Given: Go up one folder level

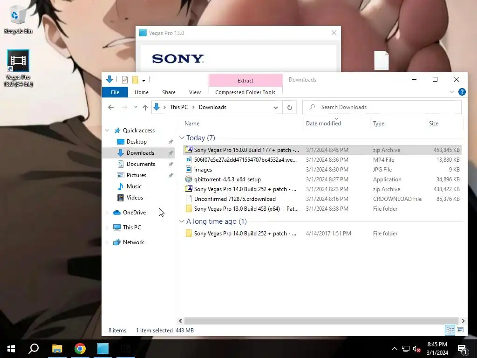Looking at the screenshot, I should [145, 107].
